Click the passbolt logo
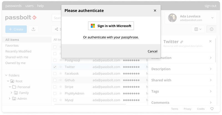 [x=21, y=17]
